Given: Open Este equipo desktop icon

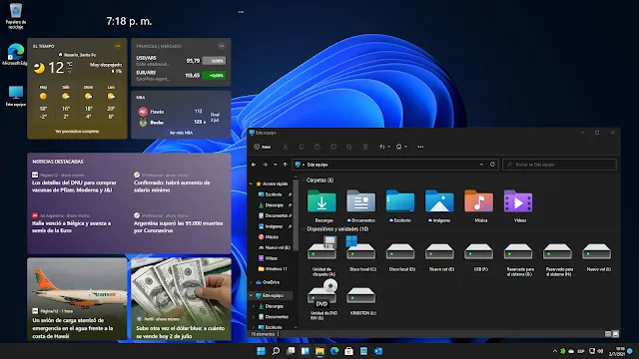Looking at the screenshot, I should (16, 96).
